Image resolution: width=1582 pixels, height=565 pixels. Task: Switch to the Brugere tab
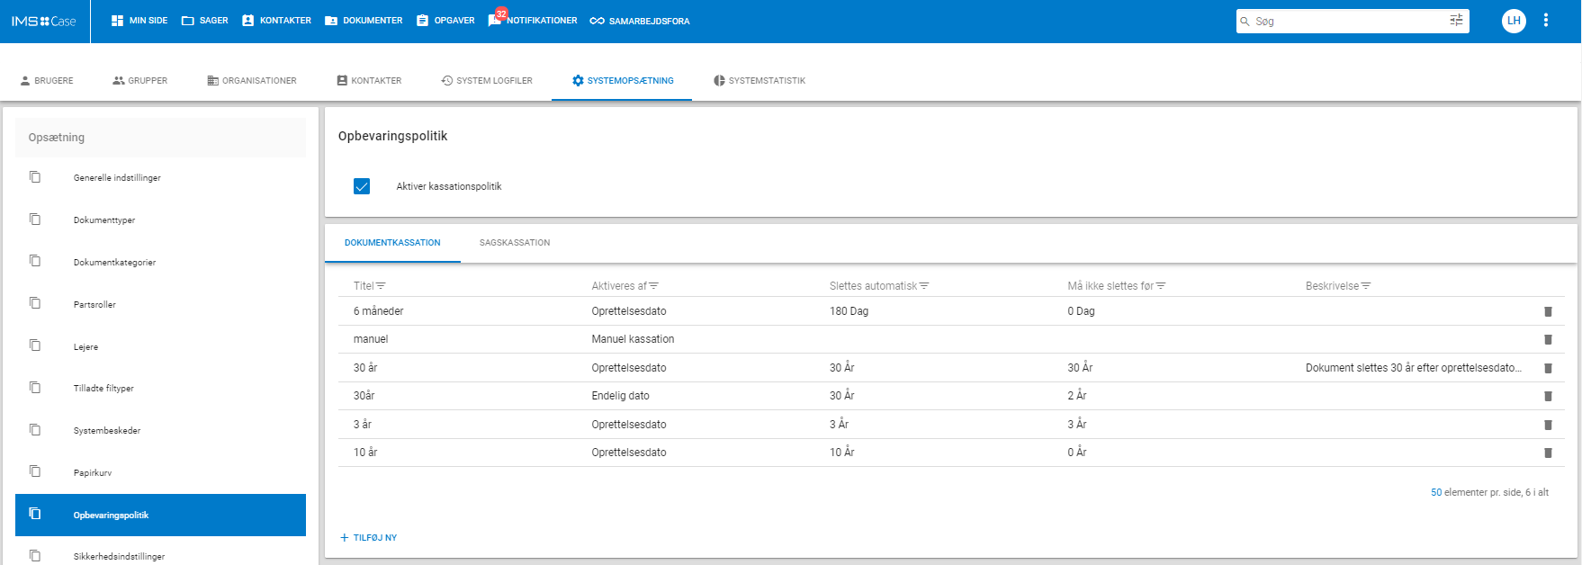pos(47,81)
